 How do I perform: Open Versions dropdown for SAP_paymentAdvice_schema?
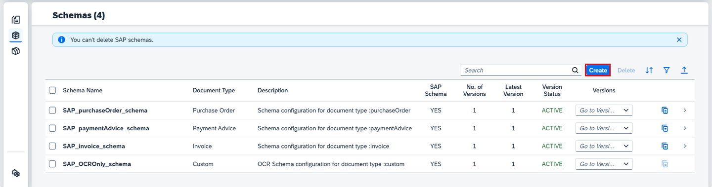(604, 128)
